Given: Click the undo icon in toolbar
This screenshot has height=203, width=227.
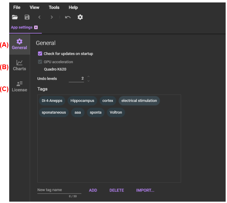Looking at the screenshot, I should tap(68, 17).
